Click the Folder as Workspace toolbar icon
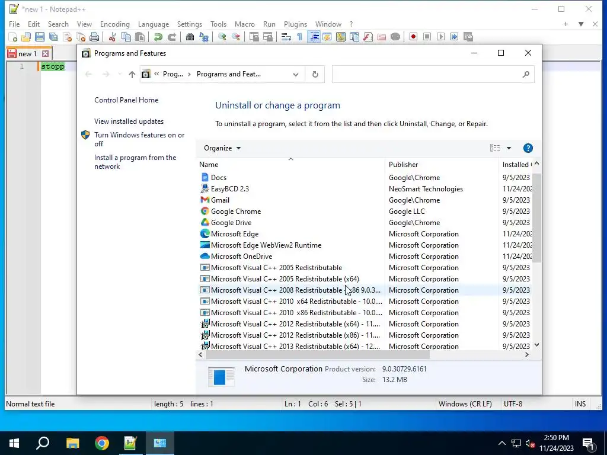Image resolution: width=607 pixels, height=455 pixels. point(382,37)
